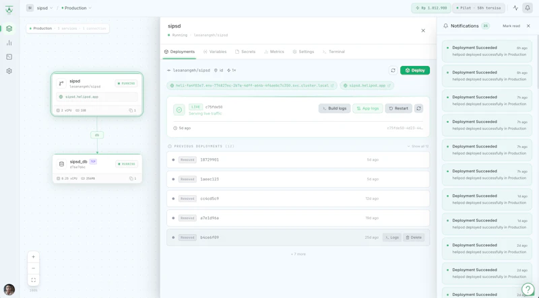This screenshot has height=298, width=539.
Task: Click the replica copies icon on sipsd card
Action: [132, 110]
